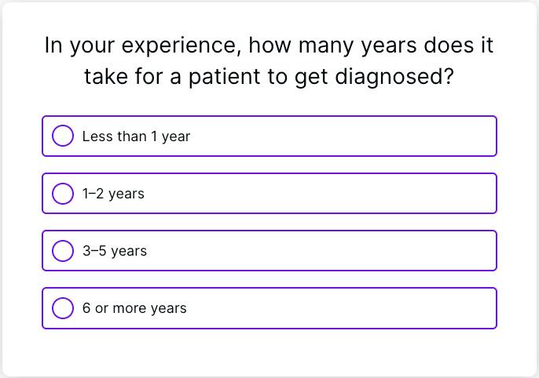Answer that diagnosis takes six or more years
The height and width of the screenshot is (378, 539).
pos(63,307)
